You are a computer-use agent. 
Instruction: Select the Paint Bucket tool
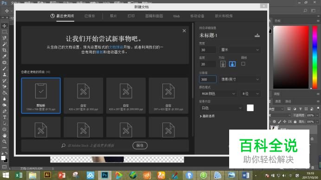4,93
